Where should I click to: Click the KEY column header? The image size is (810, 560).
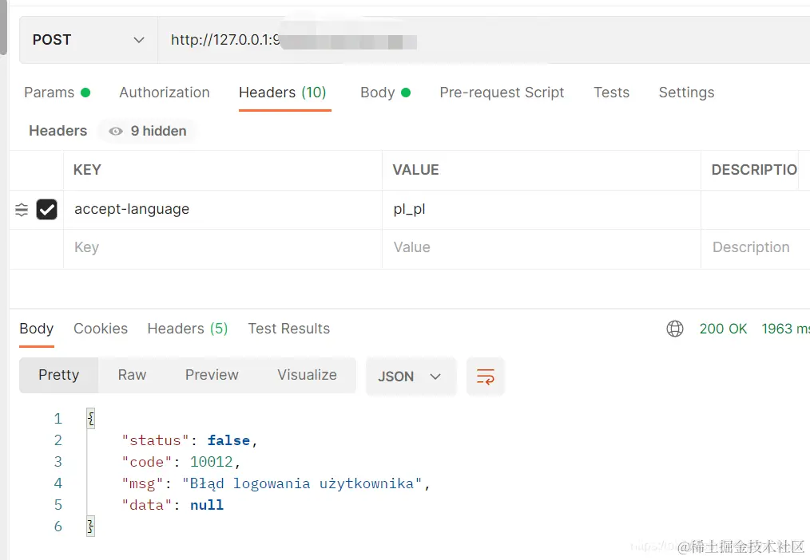click(x=87, y=170)
